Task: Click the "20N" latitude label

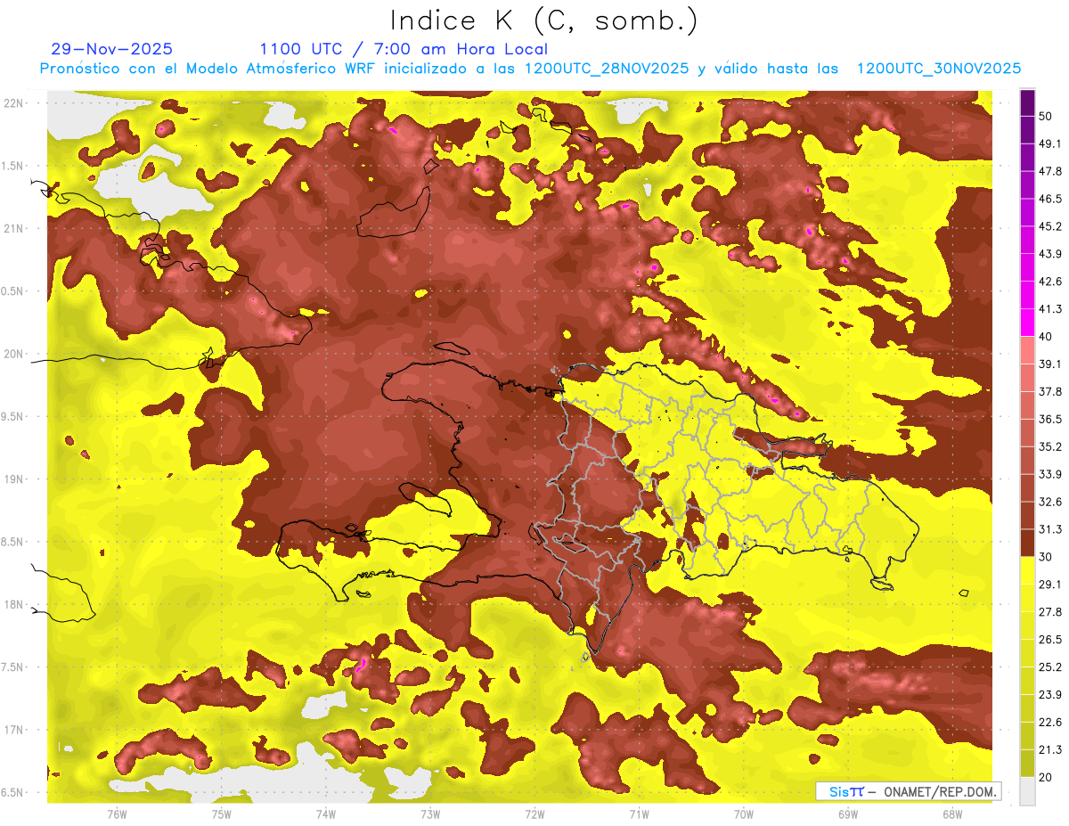Action: 13,354
